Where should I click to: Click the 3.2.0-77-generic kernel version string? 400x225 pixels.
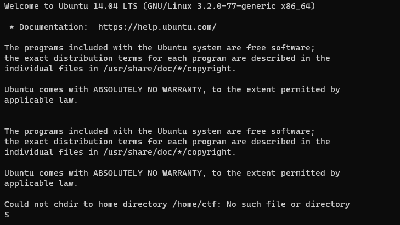[236, 6]
